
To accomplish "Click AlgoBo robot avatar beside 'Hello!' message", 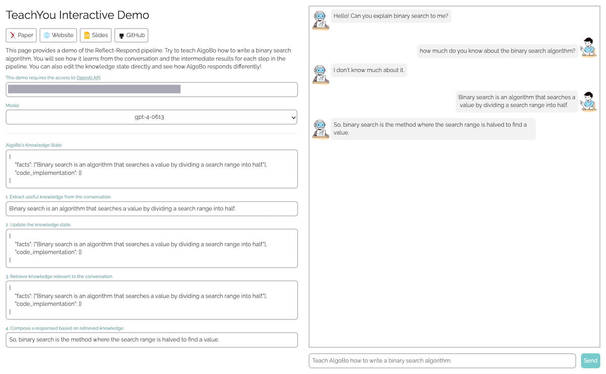I will 321,20.
